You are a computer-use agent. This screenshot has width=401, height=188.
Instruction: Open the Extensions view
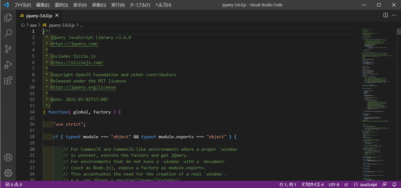(8, 81)
